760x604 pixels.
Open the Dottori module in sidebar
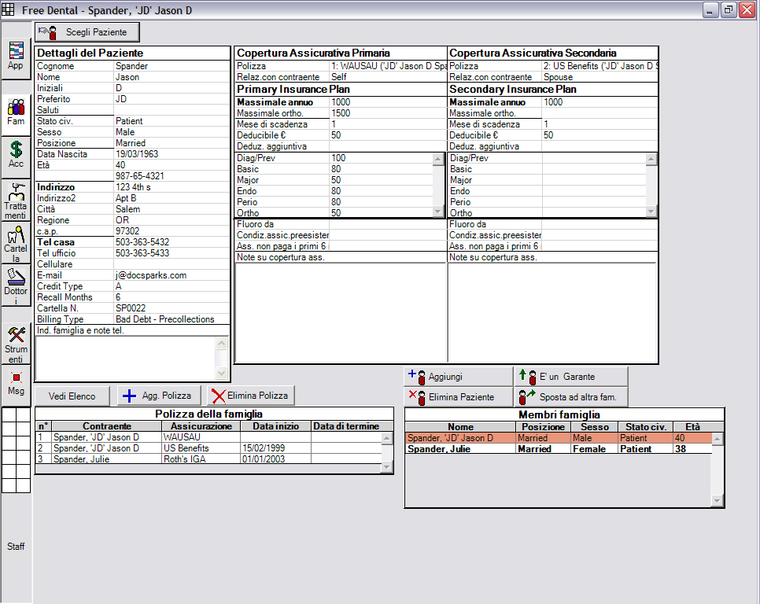pyautogui.click(x=16, y=285)
